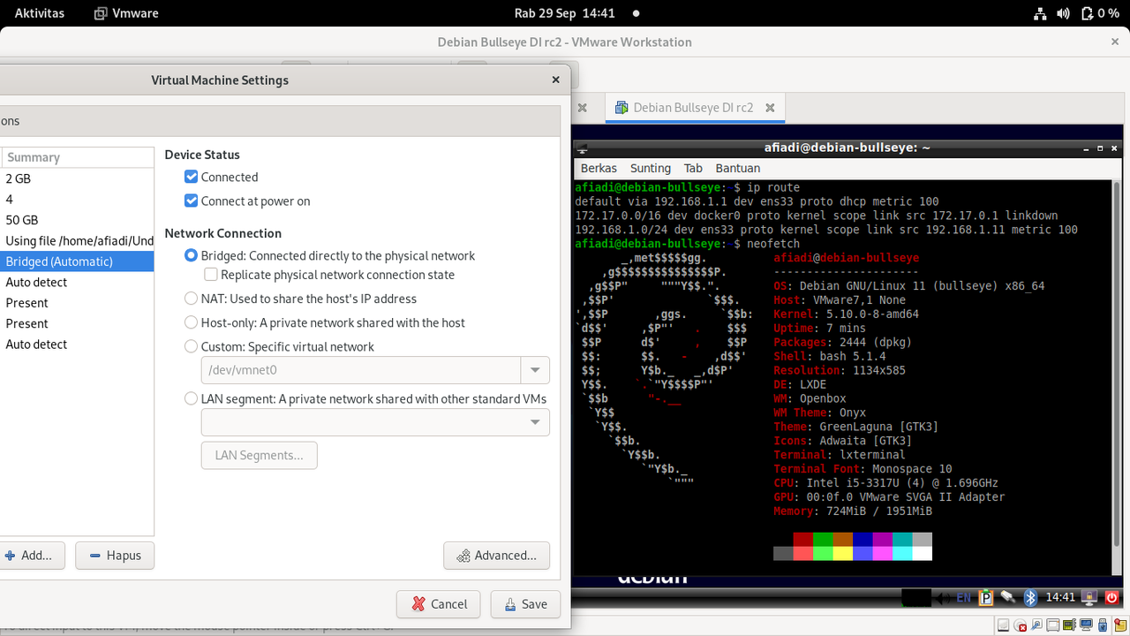The width and height of the screenshot is (1130, 636).
Task: Open the Tab menu in the terminal
Action: [x=693, y=168]
